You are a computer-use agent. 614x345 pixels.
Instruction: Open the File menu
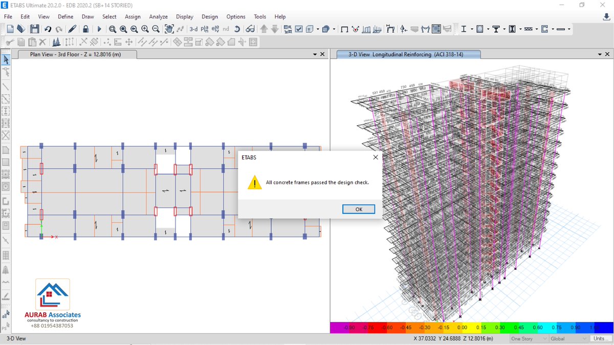[8, 17]
